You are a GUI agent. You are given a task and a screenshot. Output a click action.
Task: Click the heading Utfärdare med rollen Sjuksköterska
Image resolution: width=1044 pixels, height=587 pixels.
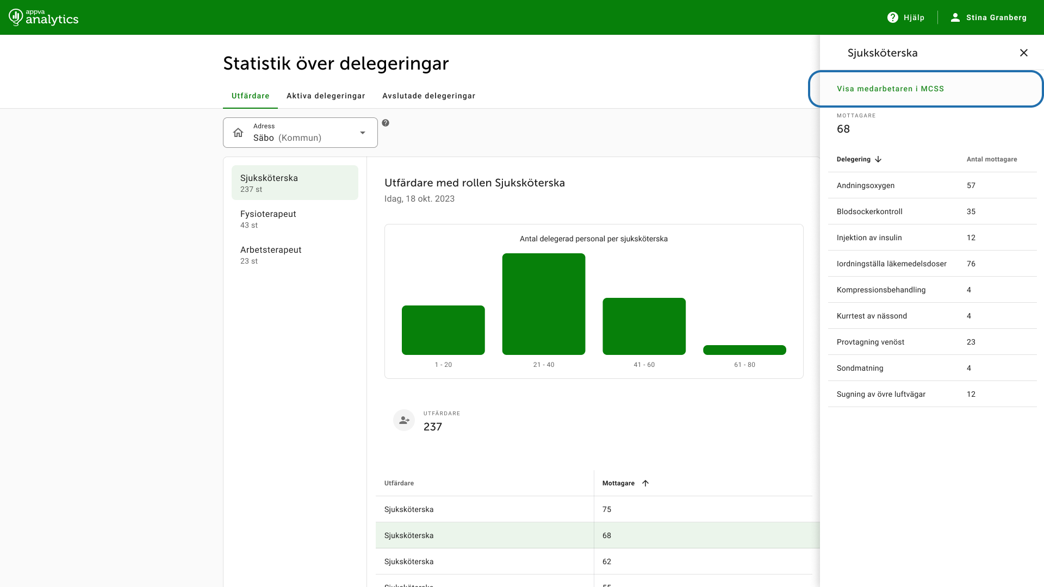475,183
